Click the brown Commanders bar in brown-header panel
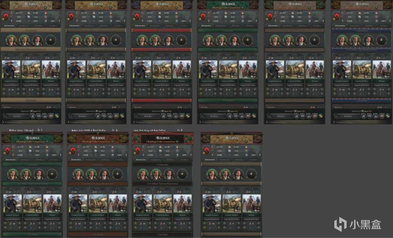This screenshot has width=393, height=238. (97, 164)
